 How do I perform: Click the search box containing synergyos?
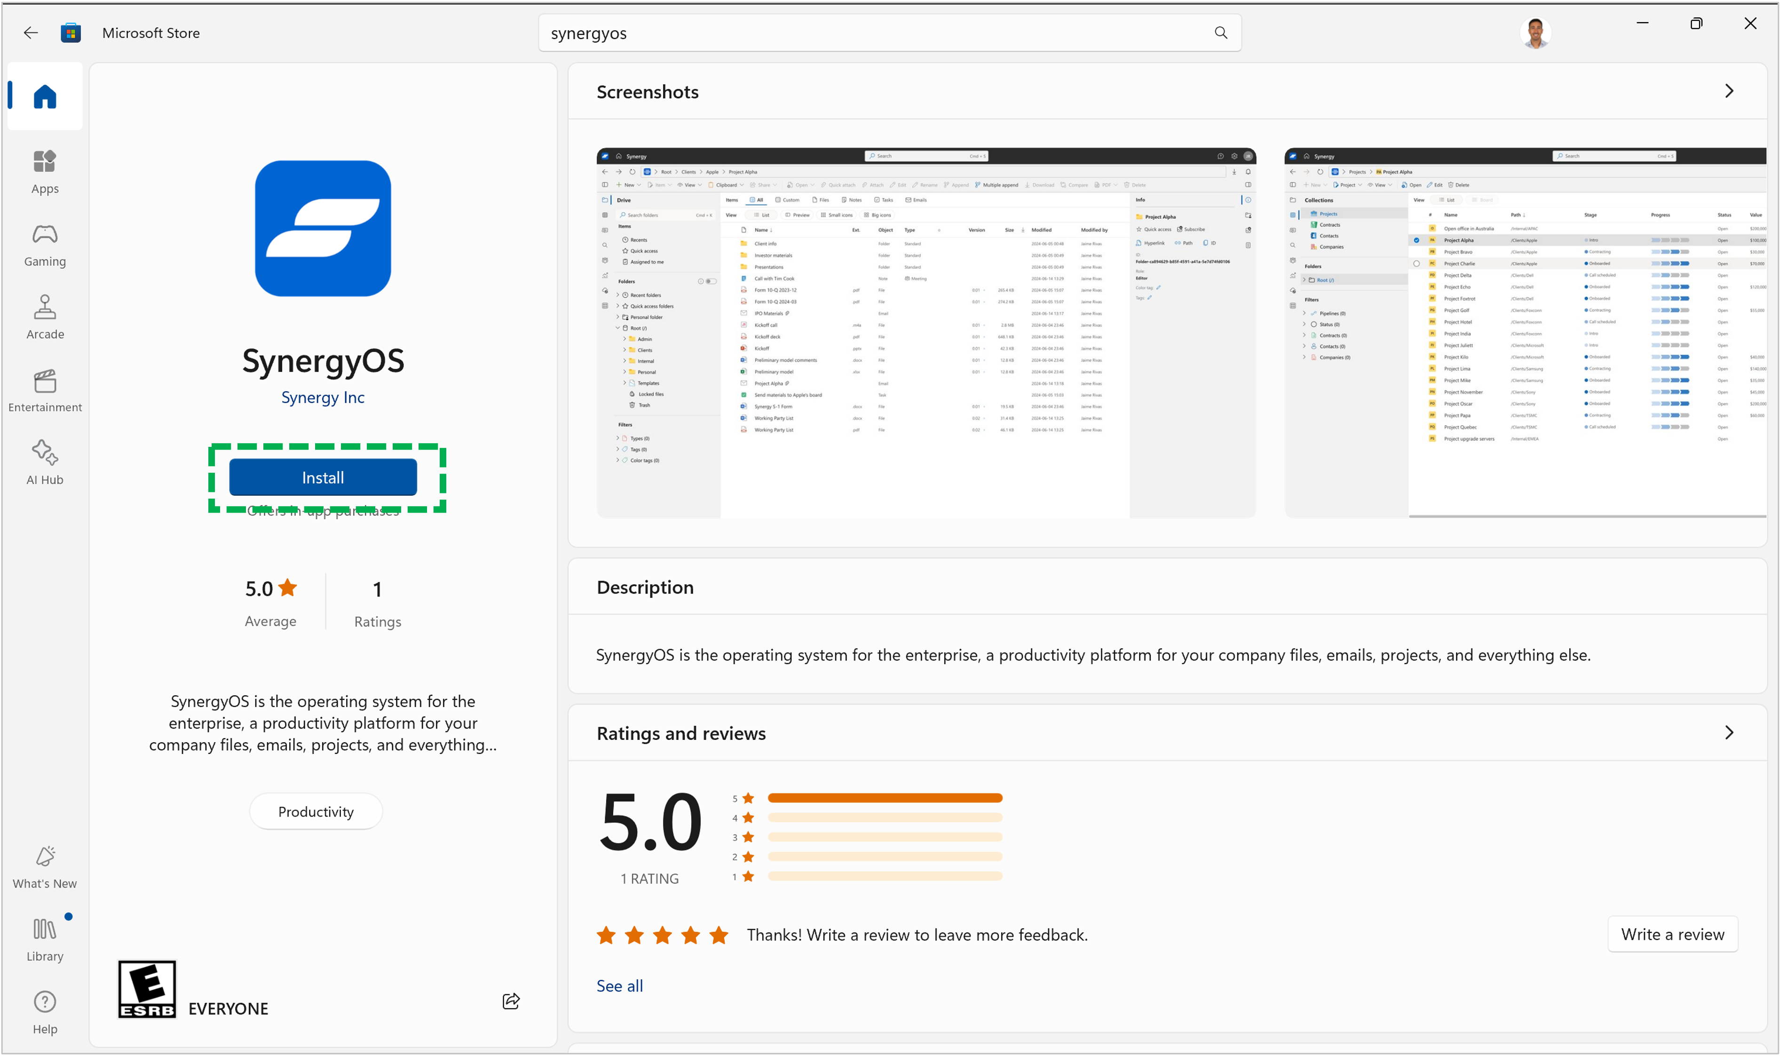tap(890, 33)
